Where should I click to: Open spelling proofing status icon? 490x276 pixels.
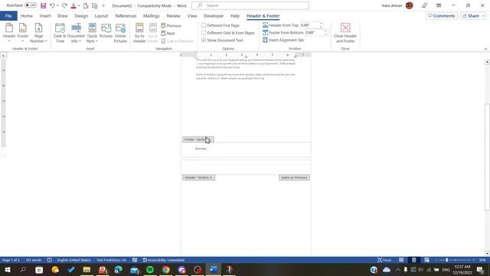pos(50,260)
